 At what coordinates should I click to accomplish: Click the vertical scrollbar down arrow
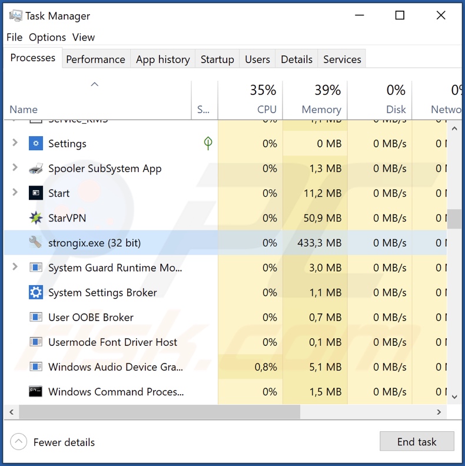coord(454,396)
